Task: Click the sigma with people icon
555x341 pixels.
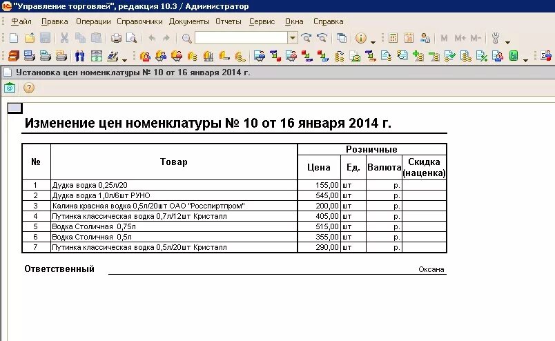Action: pyautogui.click(x=545, y=56)
